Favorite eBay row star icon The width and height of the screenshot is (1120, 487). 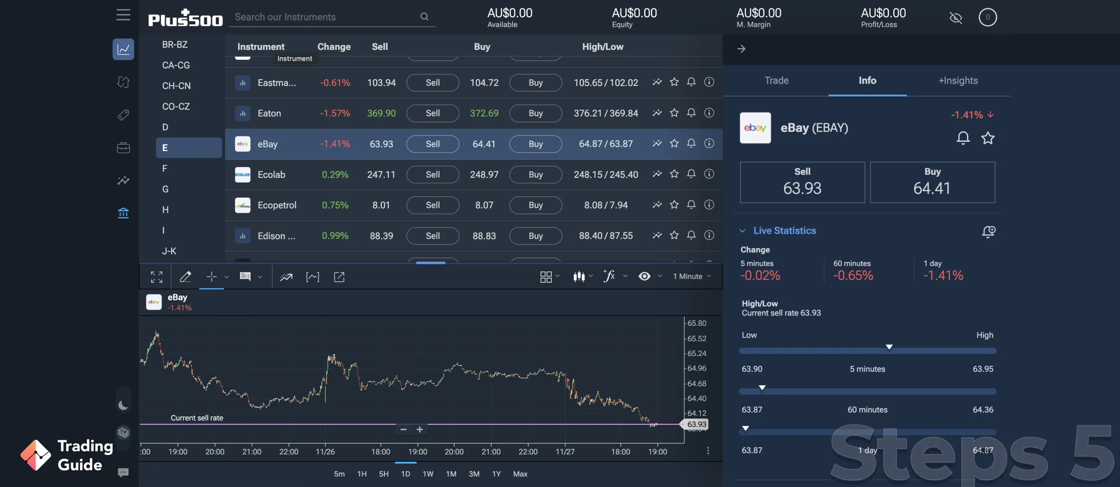coord(674,143)
